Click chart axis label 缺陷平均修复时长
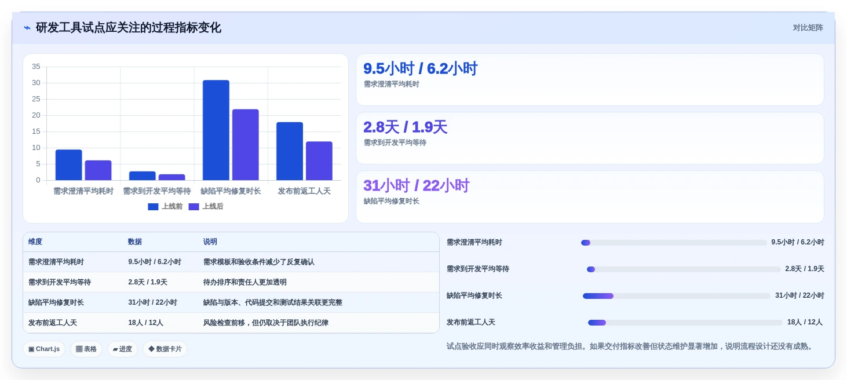The width and height of the screenshot is (847, 380). pyautogui.click(x=231, y=191)
